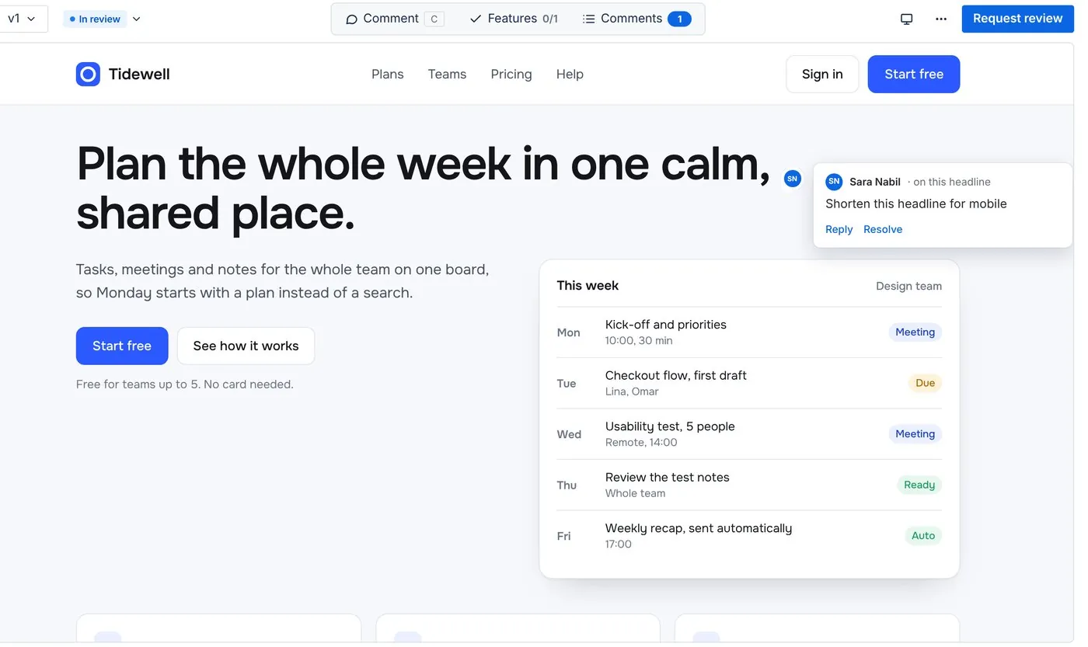Open the Comments list

(636, 19)
